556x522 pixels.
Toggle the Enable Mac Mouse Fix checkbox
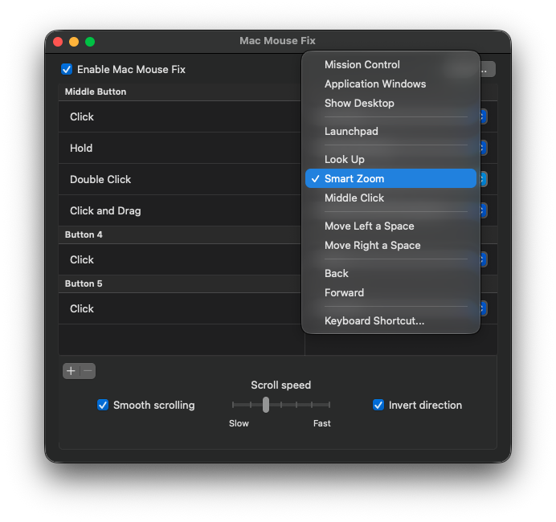pos(67,69)
